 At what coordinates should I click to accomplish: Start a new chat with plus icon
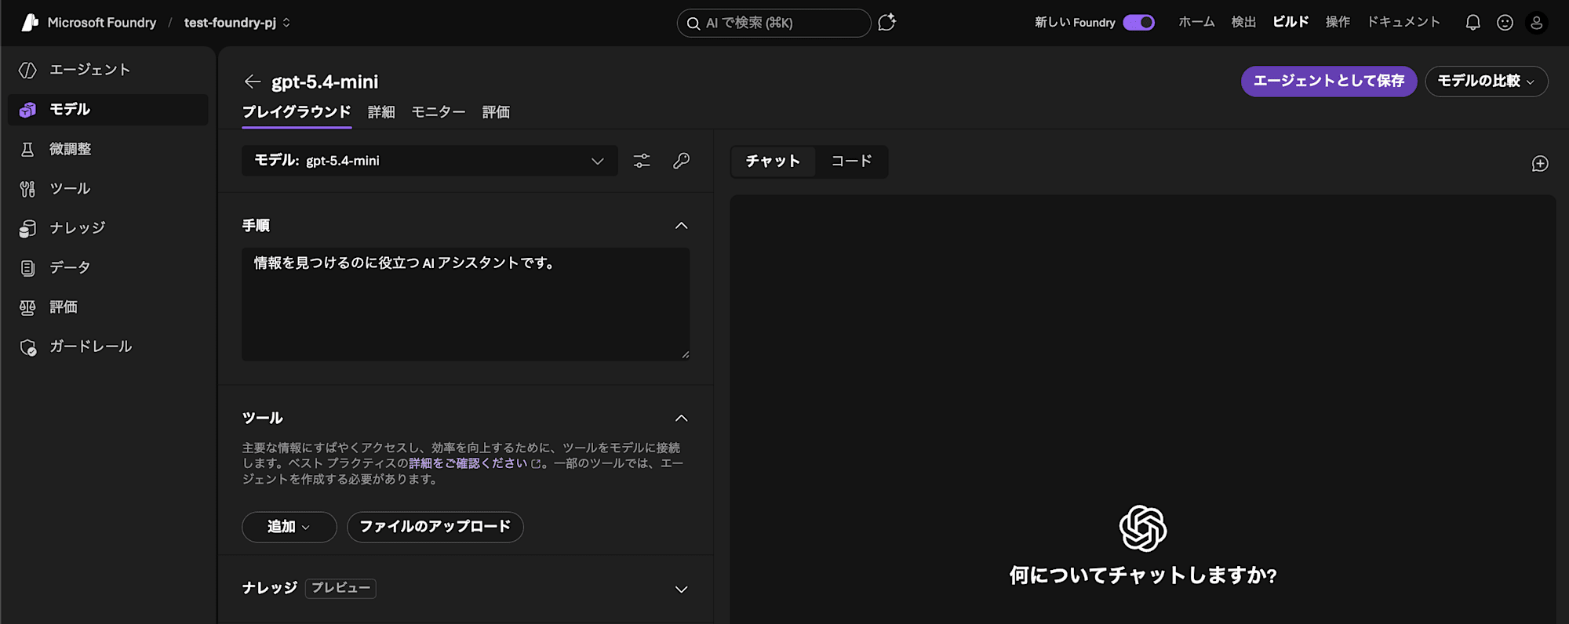point(1540,164)
